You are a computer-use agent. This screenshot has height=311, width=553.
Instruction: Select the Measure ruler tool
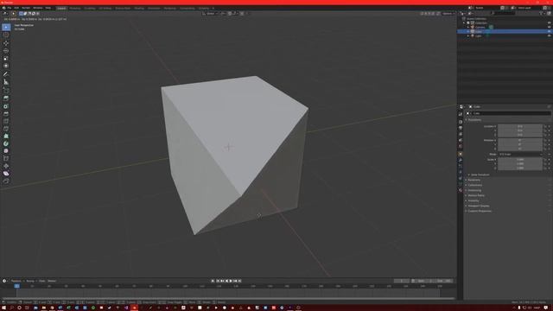6,82
